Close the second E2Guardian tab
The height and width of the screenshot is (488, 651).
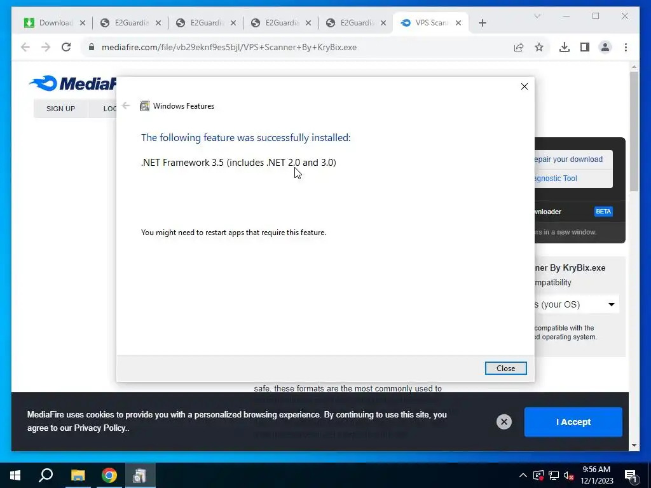coord(233,24)
